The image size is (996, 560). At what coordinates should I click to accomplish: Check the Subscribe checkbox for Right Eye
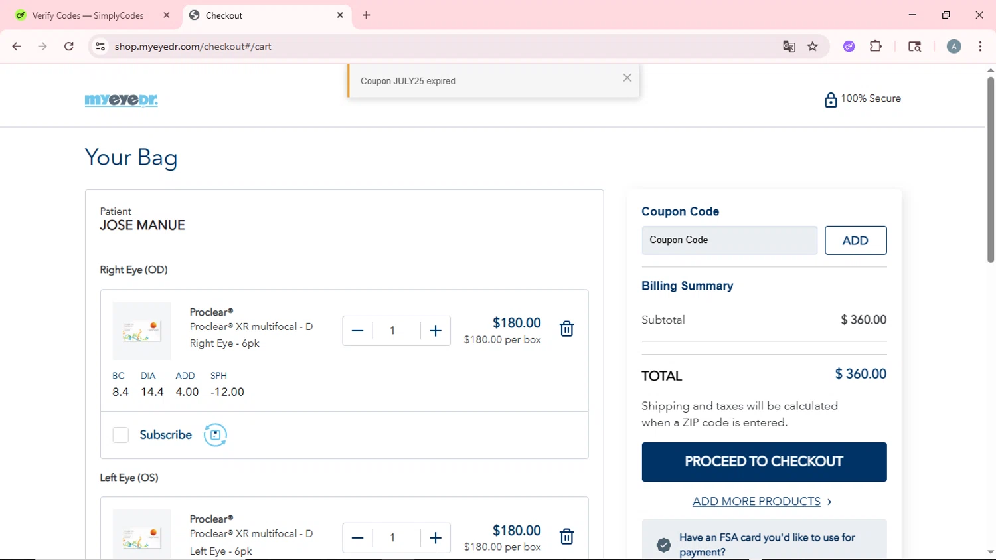pyautogui.click(x=120, y=435)
